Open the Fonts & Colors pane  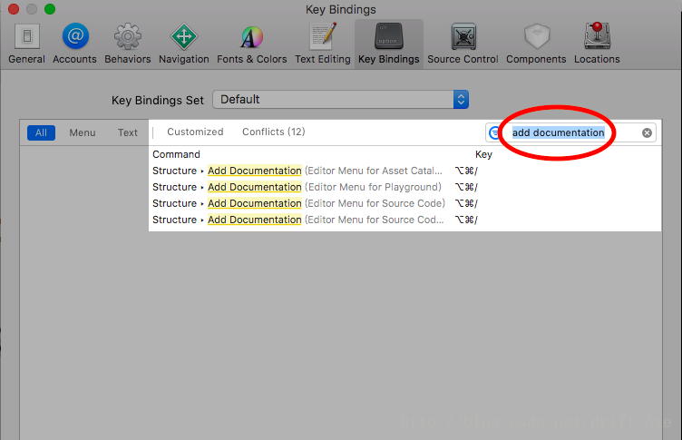tap(252, 44)
